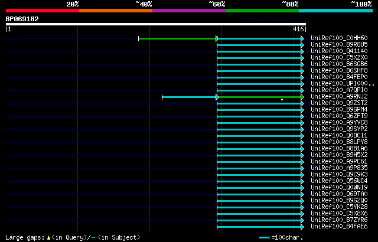Open the UniRef100_B9G2Q0 hit
This screenshot has width=378, height=242.
click(339, 201)
